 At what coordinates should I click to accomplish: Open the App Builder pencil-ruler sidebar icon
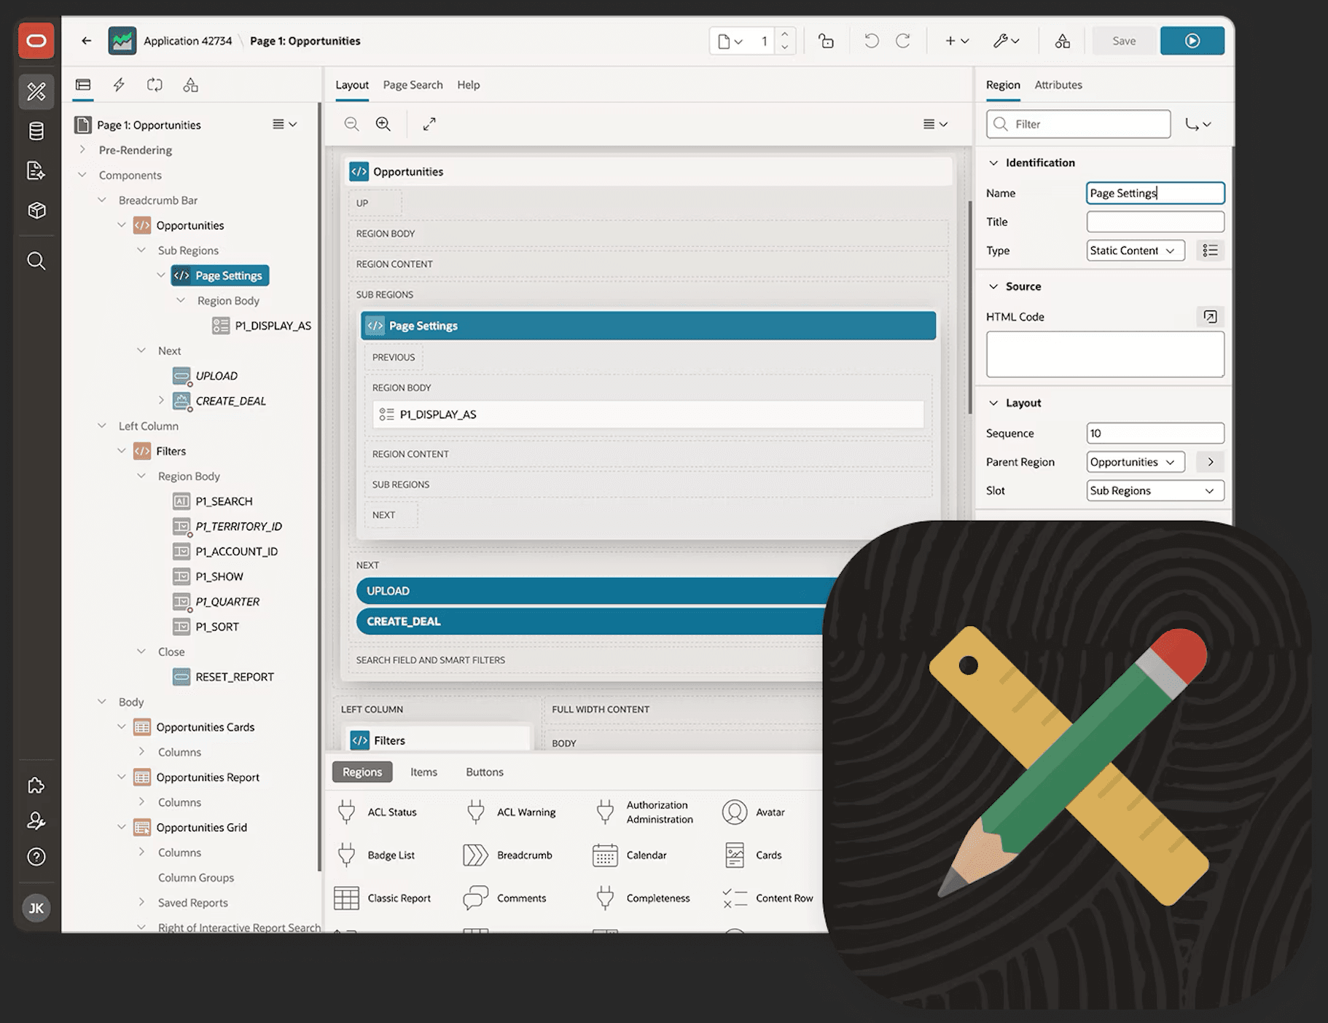tap(36, 91)
